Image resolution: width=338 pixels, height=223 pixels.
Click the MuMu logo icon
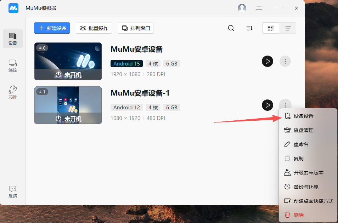(x=13, y=8)
